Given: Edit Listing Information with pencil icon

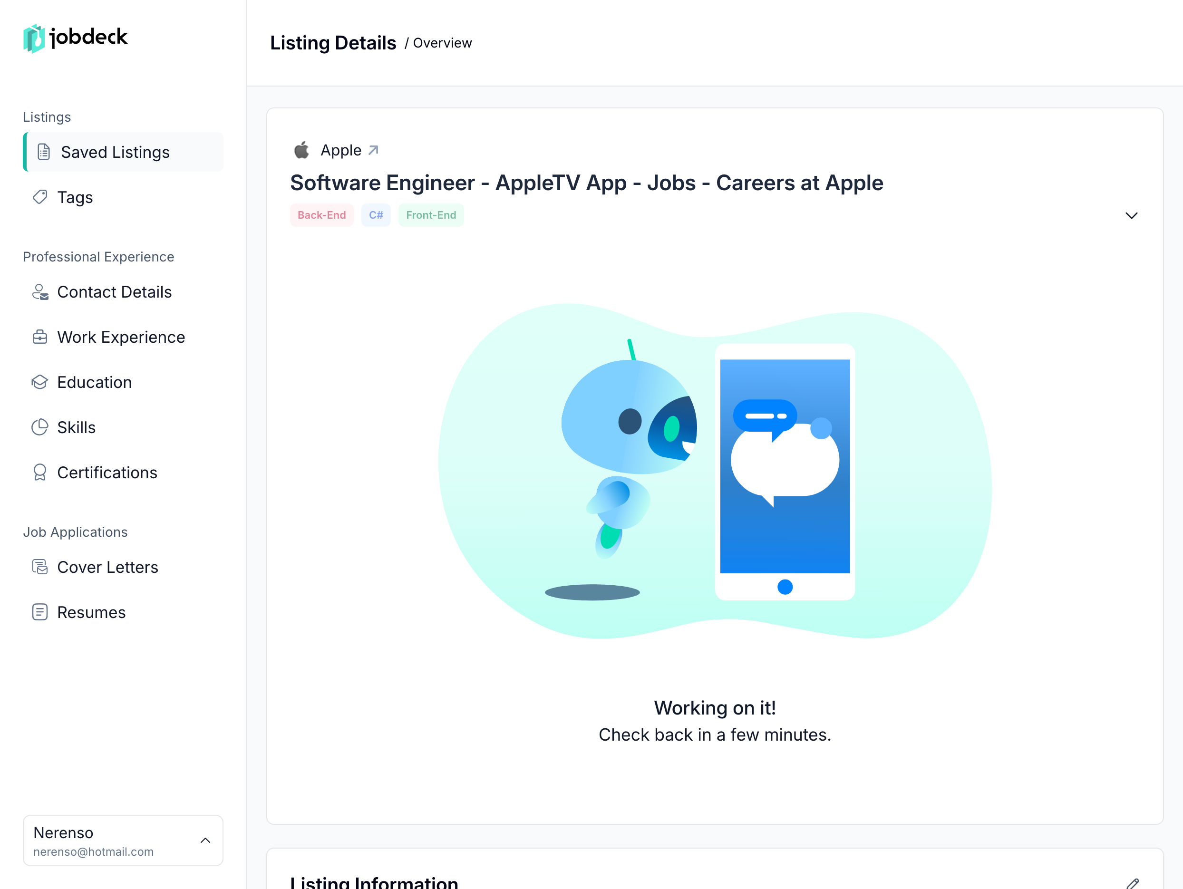Looking at the screenshot, I should coord(1132,885).
